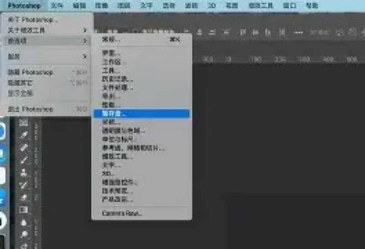Choose the highlighted 暂存盘... entry
The image size is (365, 249).
[141, 114]
